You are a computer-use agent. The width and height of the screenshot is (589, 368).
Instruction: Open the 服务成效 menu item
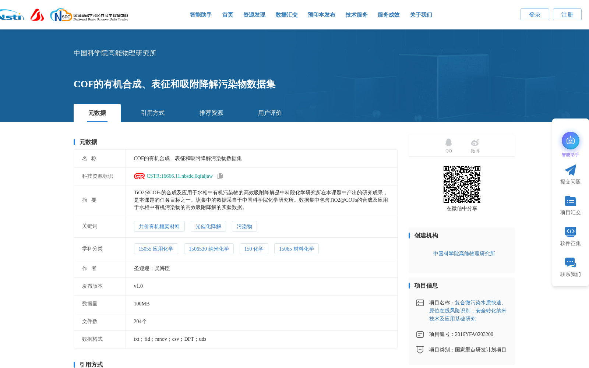(x=389, y=15)
